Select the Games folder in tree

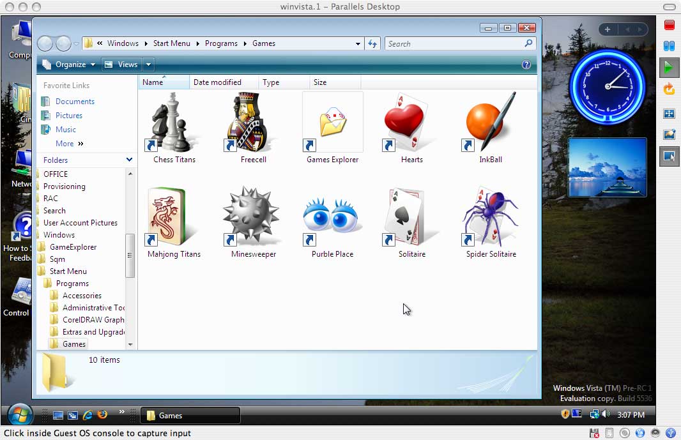coord(74,344)
